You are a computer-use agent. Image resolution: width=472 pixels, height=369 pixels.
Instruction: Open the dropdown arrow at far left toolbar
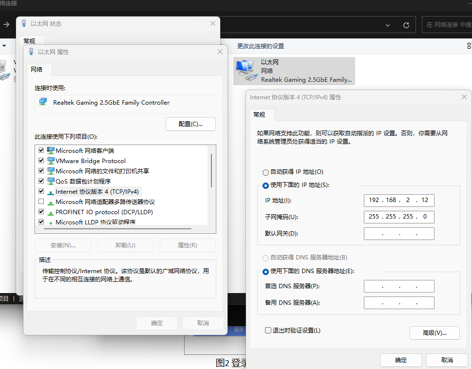click(x=4, y=46)
